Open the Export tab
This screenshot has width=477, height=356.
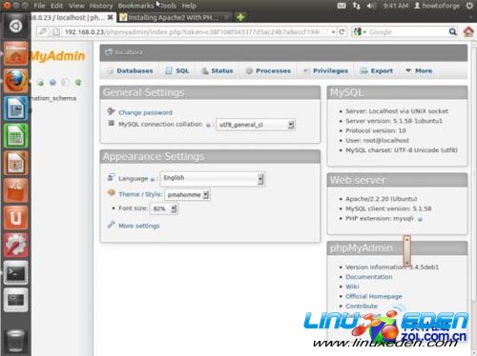(377, 70)
